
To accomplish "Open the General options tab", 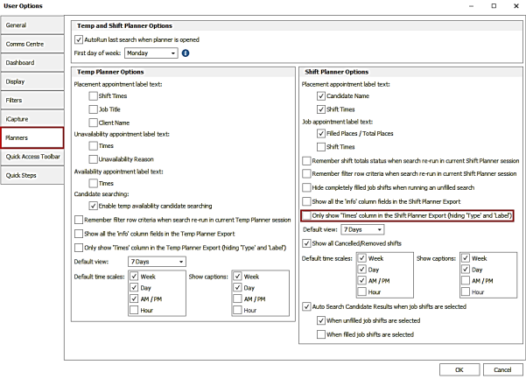I will click(32, 25).
